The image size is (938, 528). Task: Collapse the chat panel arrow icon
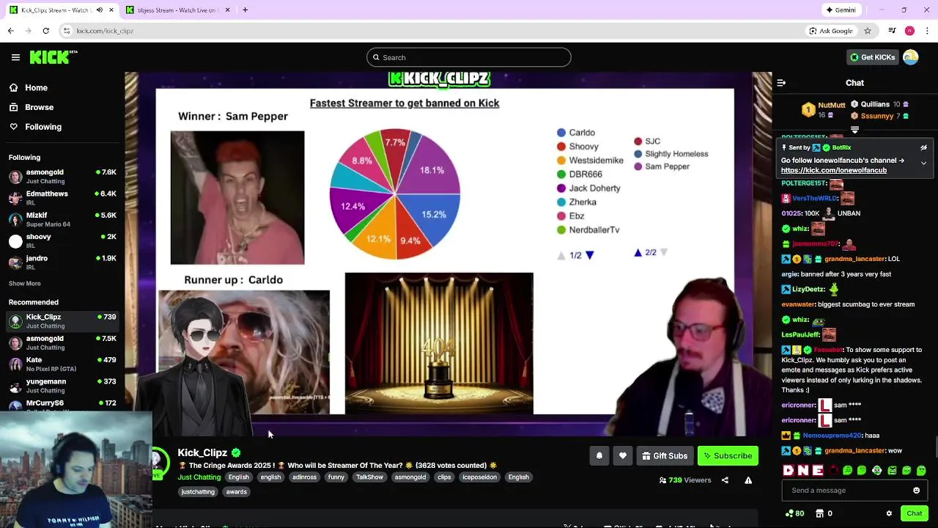pos(781,83)
